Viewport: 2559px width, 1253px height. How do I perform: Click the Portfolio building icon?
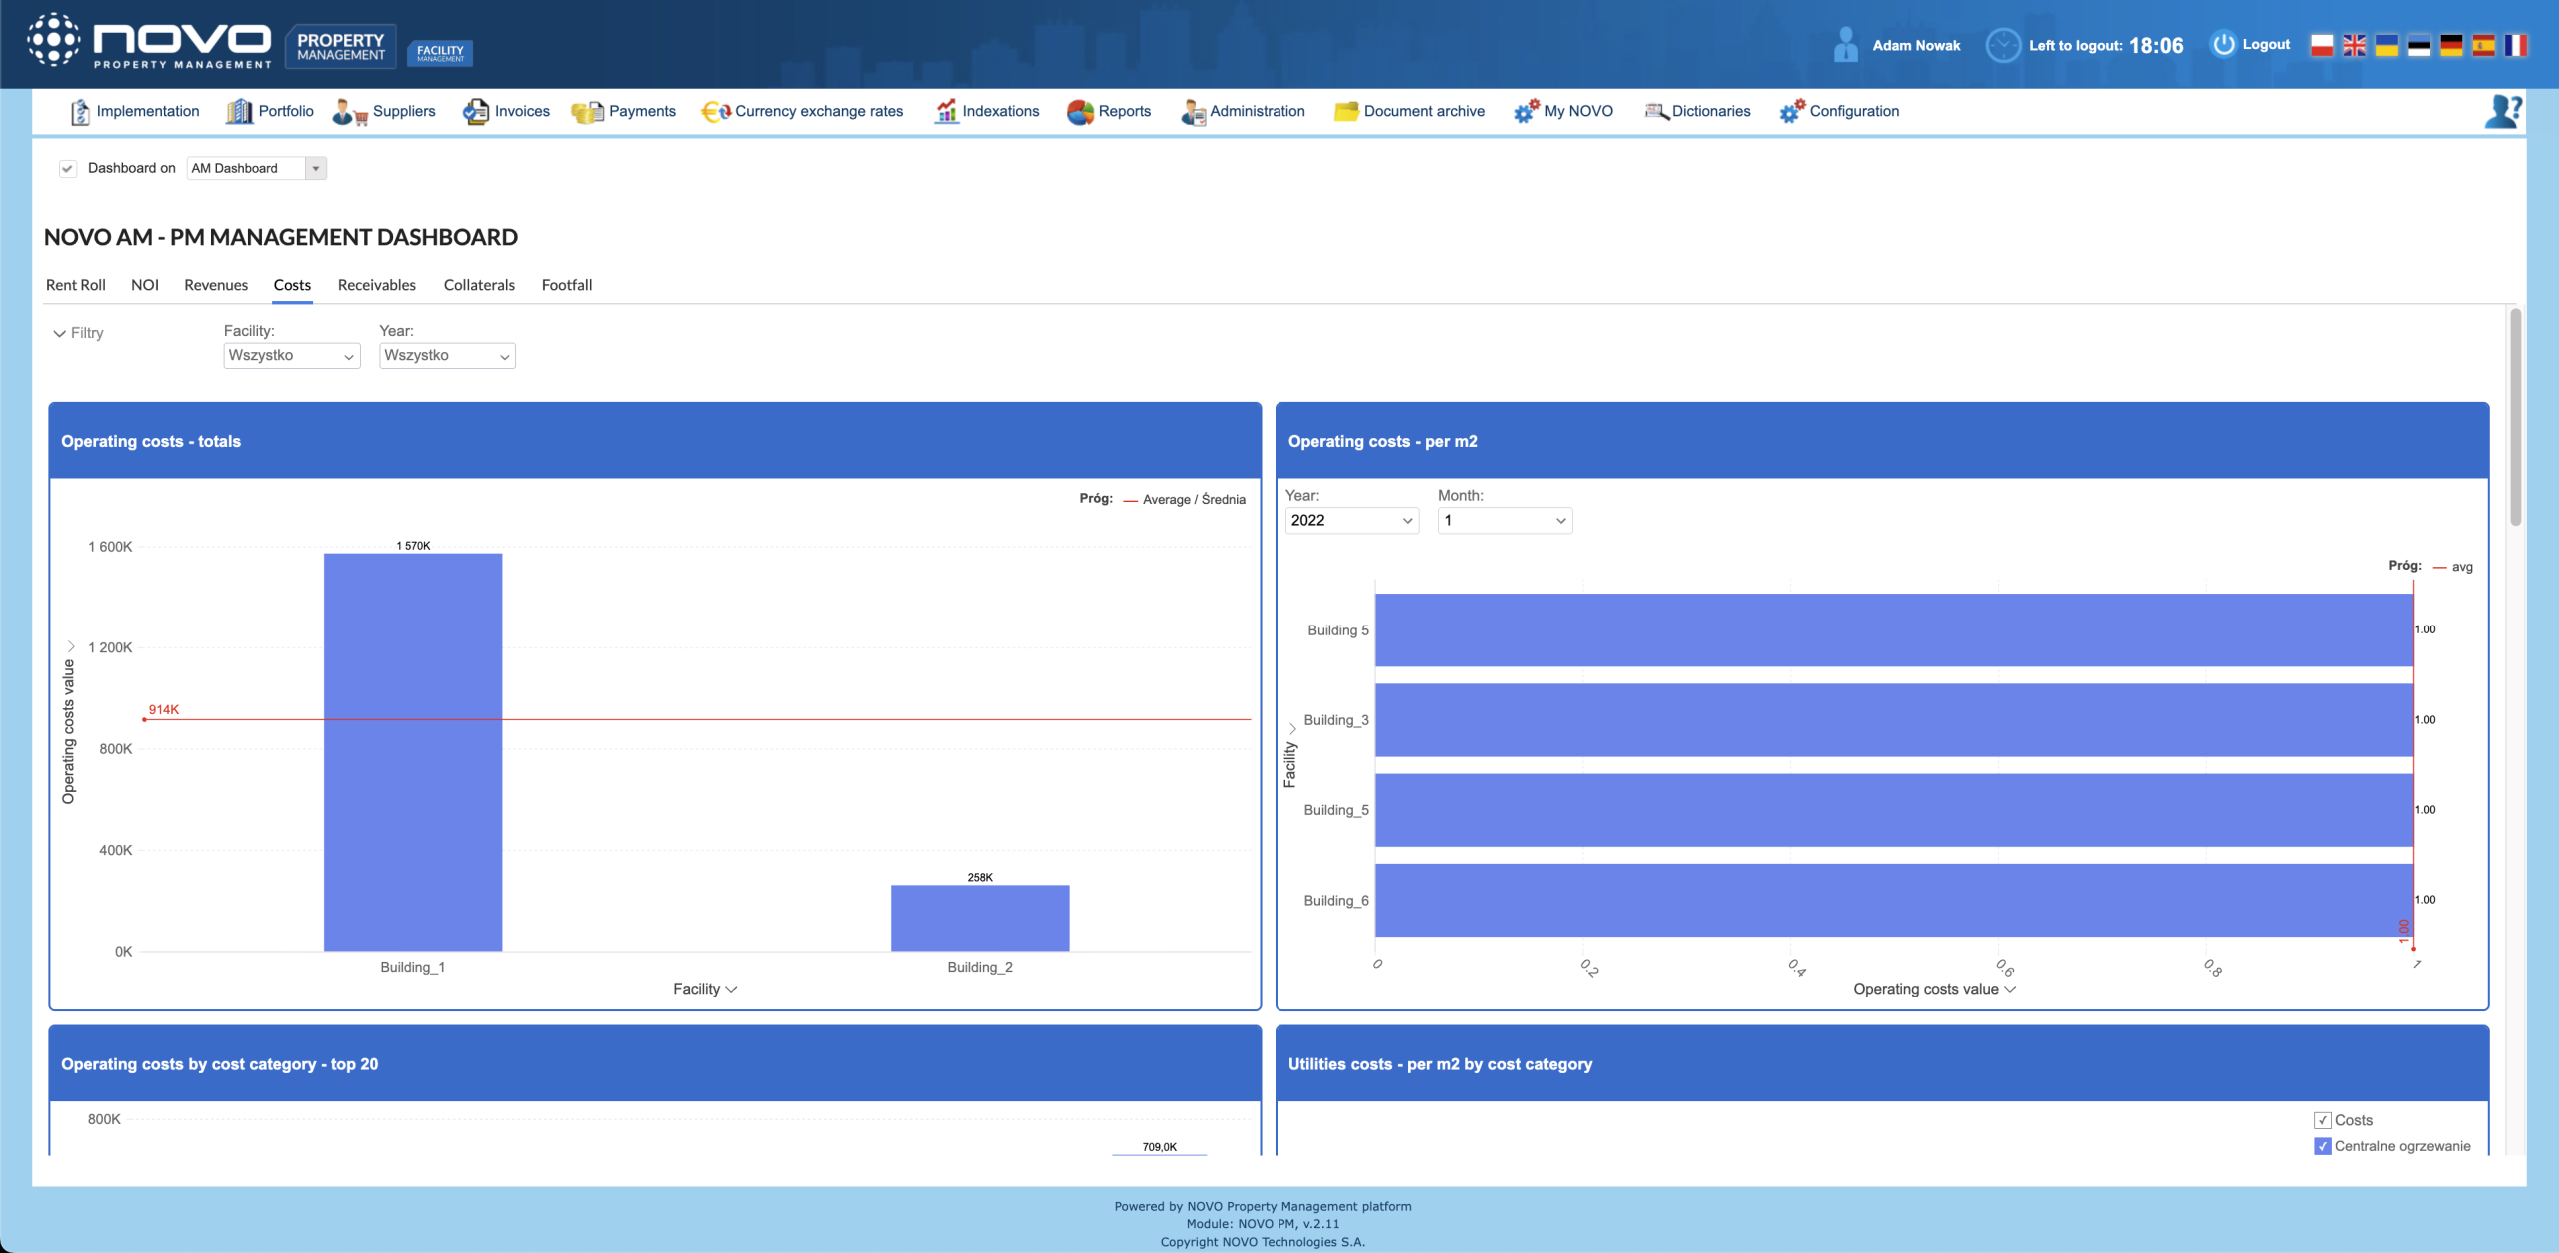point(239,111)
